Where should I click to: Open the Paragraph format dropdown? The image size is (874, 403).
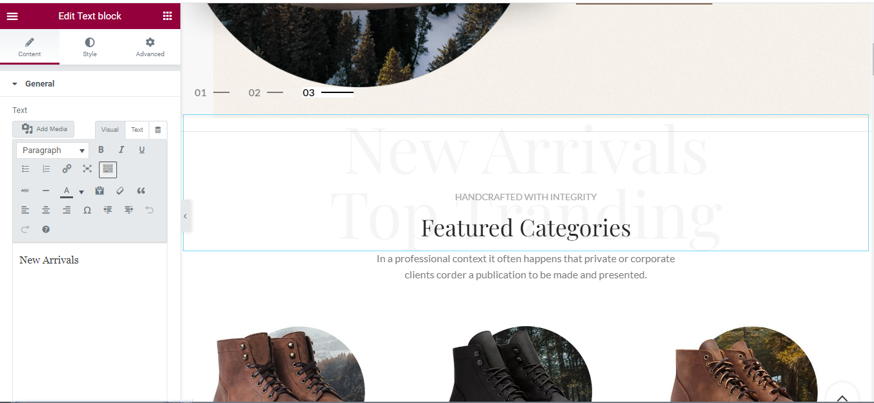point(53,150)
